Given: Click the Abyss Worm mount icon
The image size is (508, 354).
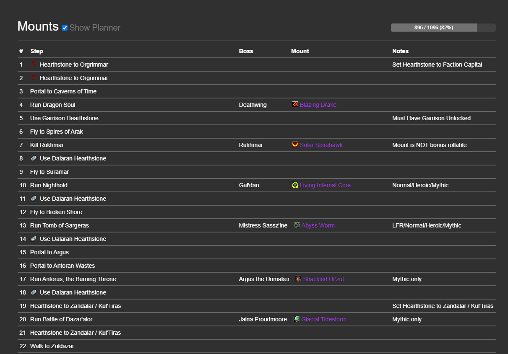Looking at the screenshot, I should coord(297,225).
